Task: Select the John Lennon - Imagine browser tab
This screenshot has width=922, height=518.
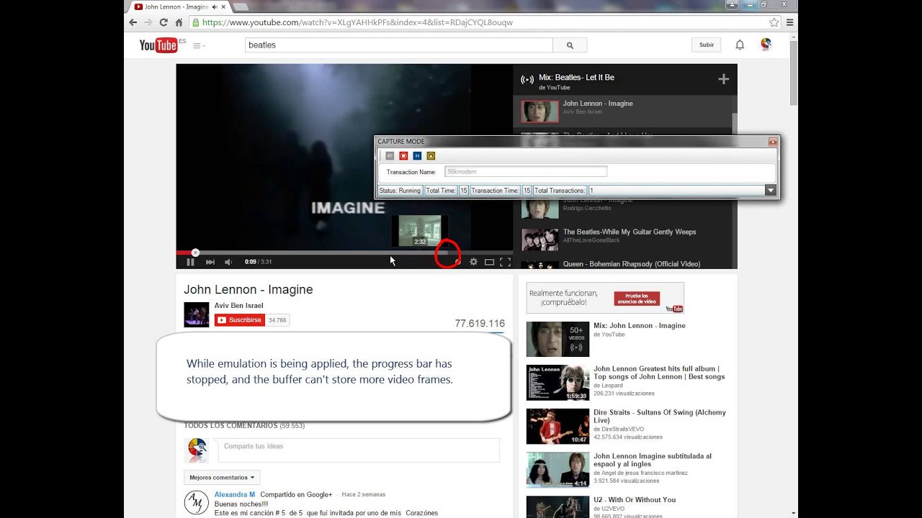Action: [176, 6]
